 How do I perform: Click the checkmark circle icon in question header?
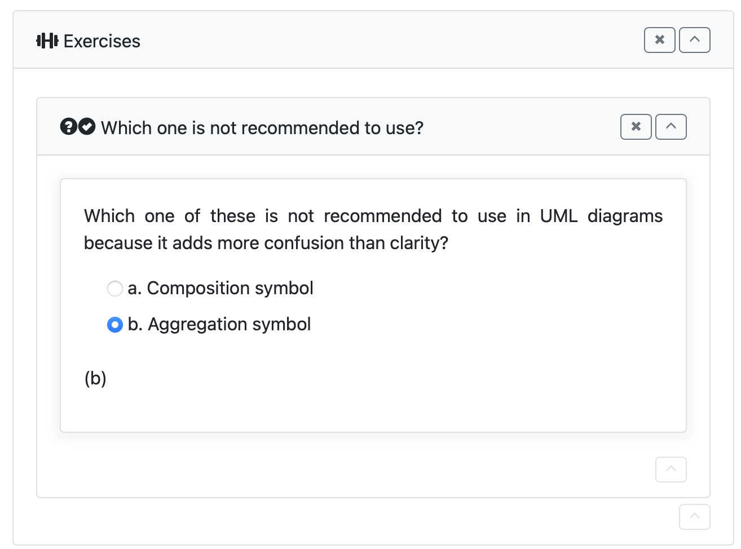[87, 127]
